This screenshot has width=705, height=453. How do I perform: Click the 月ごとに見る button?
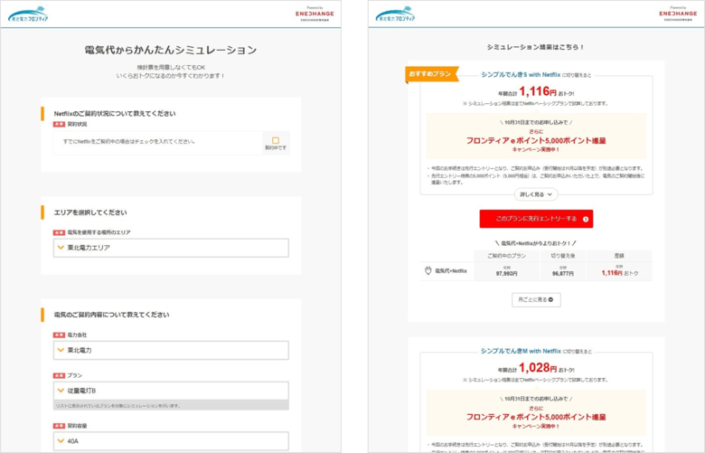(536, 299)
